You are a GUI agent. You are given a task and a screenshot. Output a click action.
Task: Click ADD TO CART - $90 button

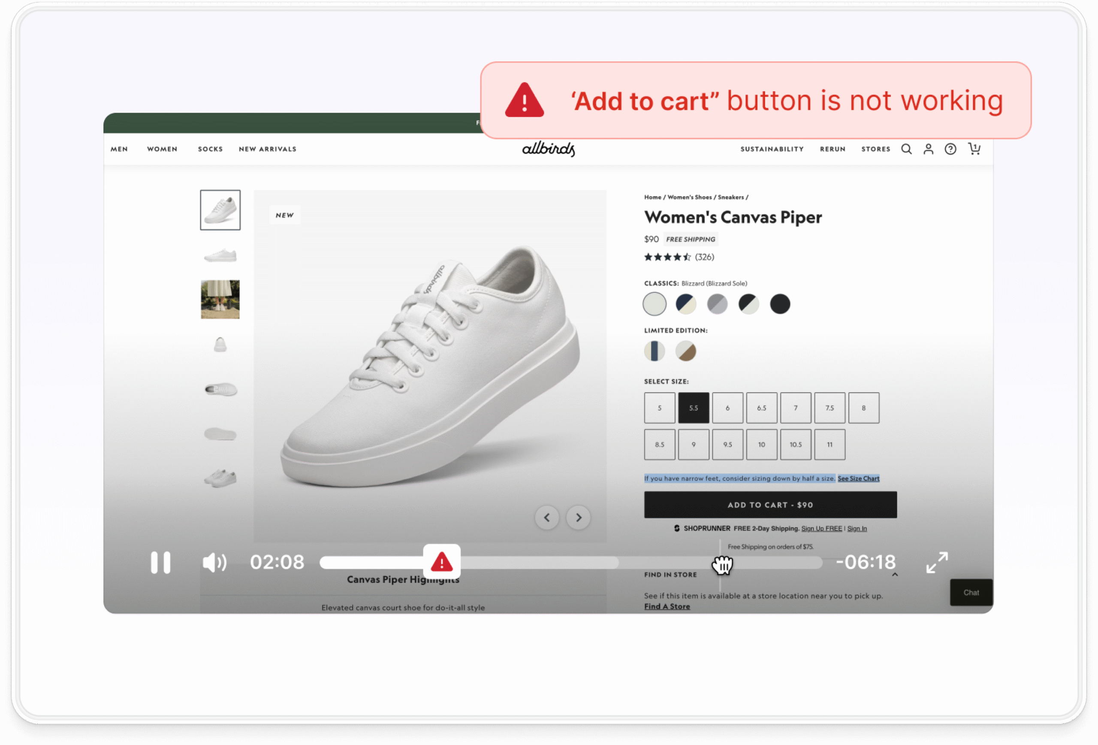(x=770, y=505)
